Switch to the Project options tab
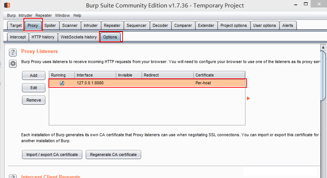This screenshot has height=178, width=327. pyautogui.click(x=234, y=25)
